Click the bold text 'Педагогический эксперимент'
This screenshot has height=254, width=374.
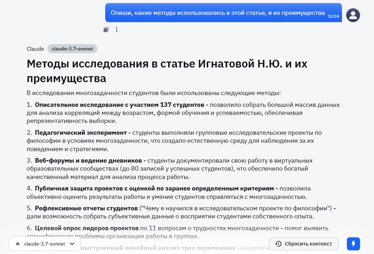point(81,133)
